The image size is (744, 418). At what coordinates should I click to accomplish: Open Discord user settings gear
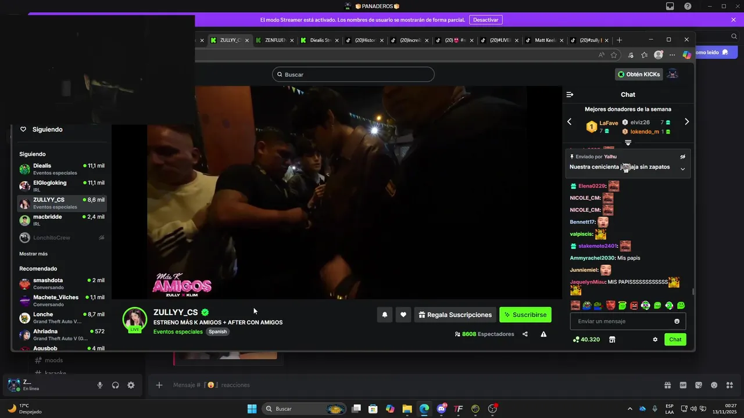131,385
